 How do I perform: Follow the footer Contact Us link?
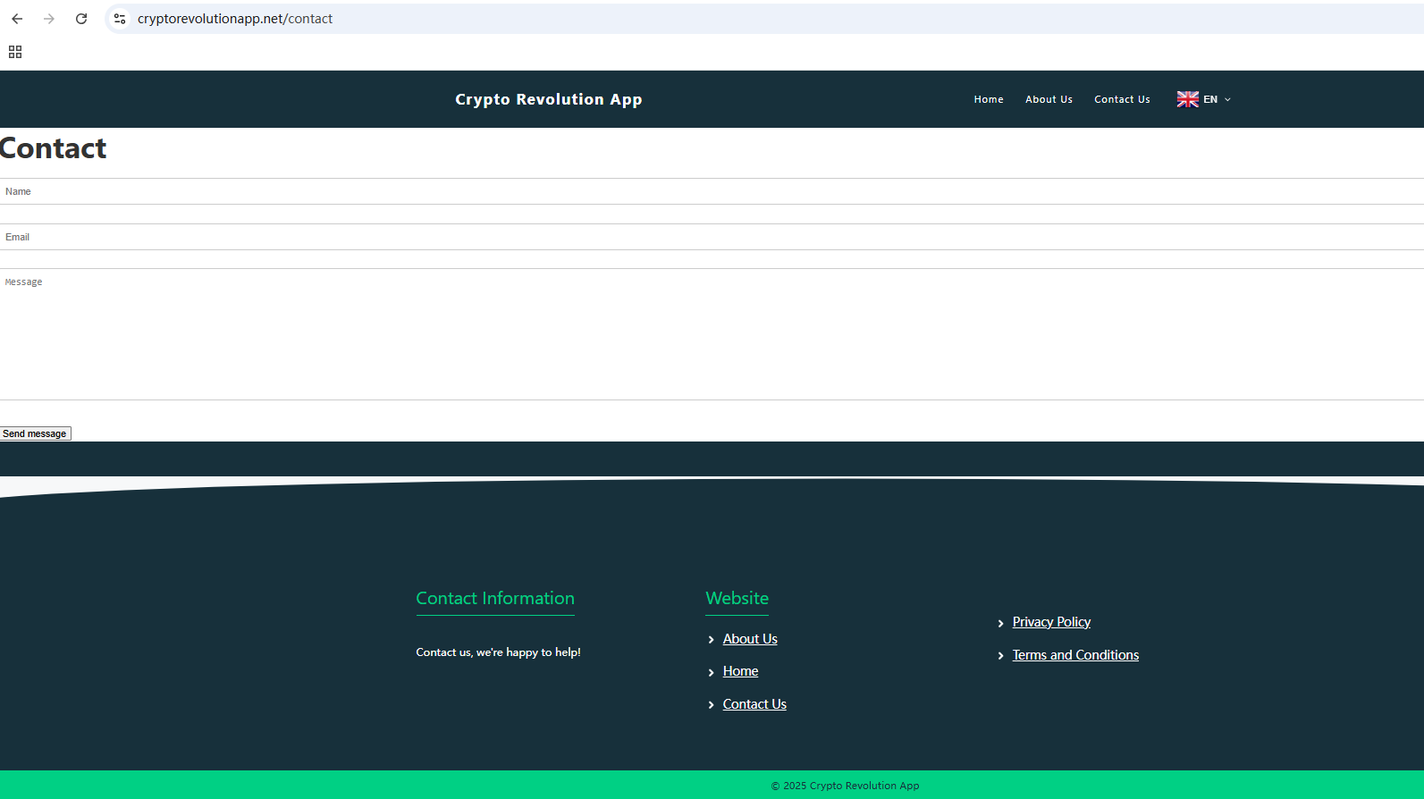754,704
